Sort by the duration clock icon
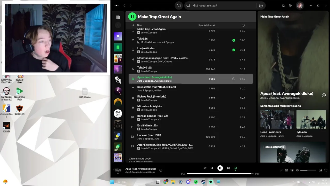The width and height of the screenshot is (330, 186). 243,25
